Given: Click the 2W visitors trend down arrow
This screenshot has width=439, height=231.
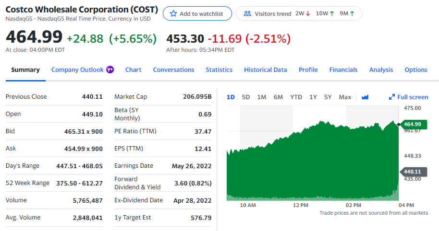Looking at the screenshot, I should coord(308,13).
